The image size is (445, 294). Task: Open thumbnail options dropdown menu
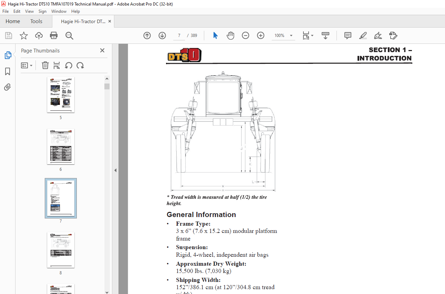click(27, 65)
